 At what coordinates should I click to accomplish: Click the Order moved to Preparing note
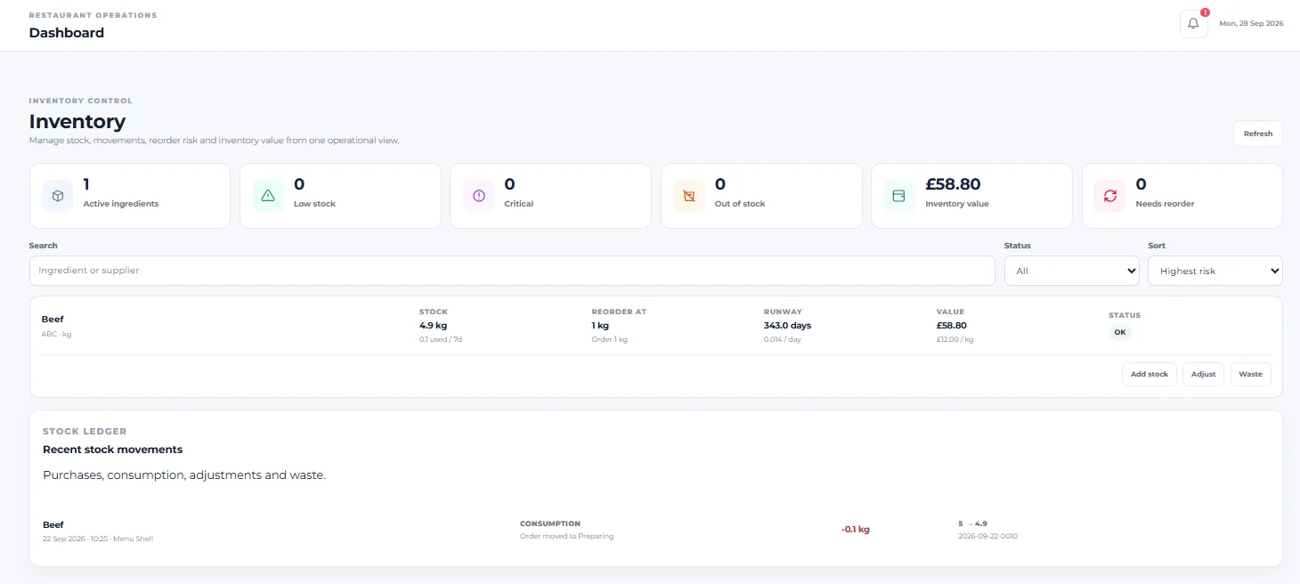566,536
